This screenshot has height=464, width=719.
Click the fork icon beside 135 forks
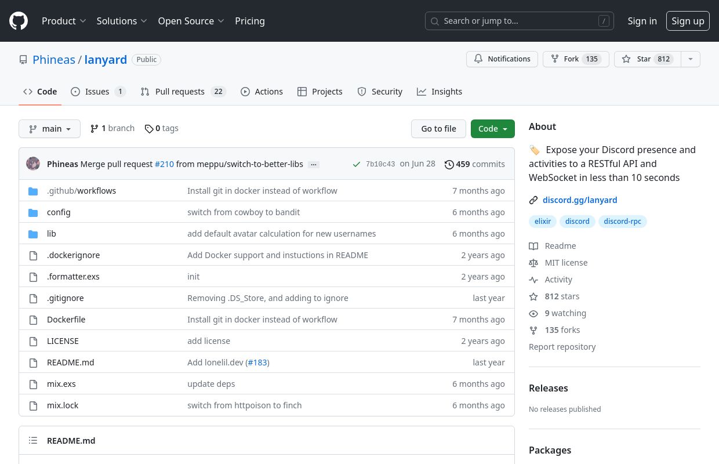point(533,330)
